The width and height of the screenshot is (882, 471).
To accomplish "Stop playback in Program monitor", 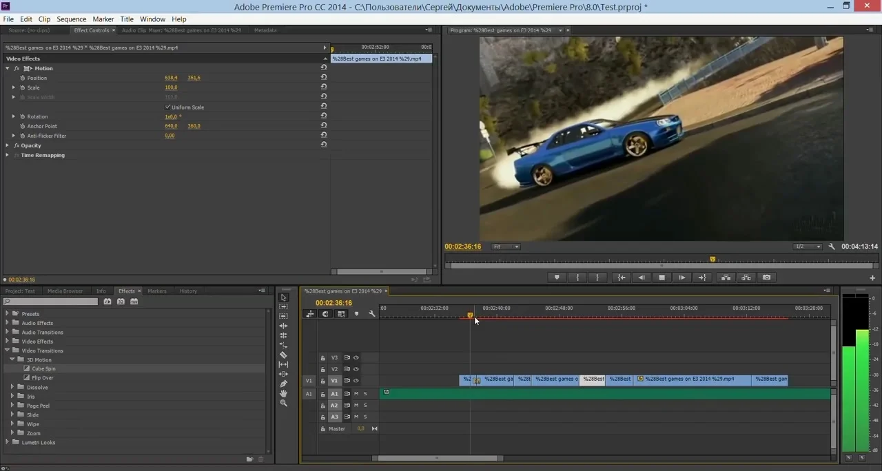I will pos(661,278).
